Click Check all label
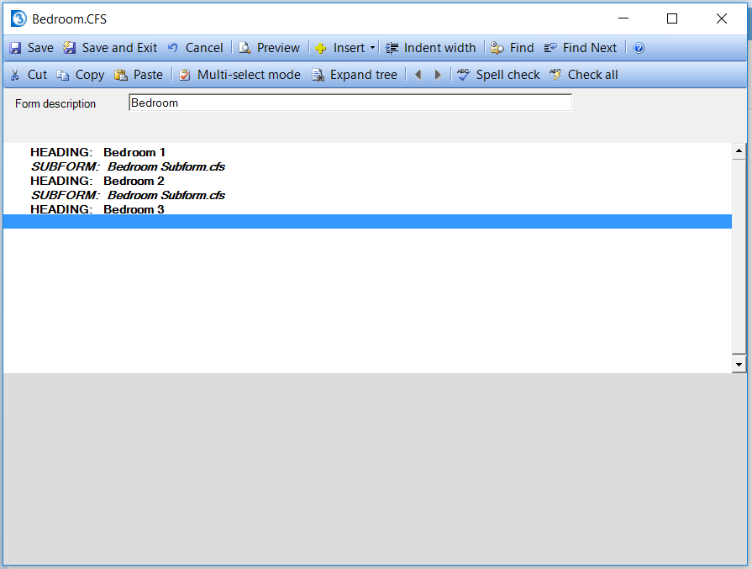Image resolution: width=752 pixels, height=569 pixels. point(592,75)
